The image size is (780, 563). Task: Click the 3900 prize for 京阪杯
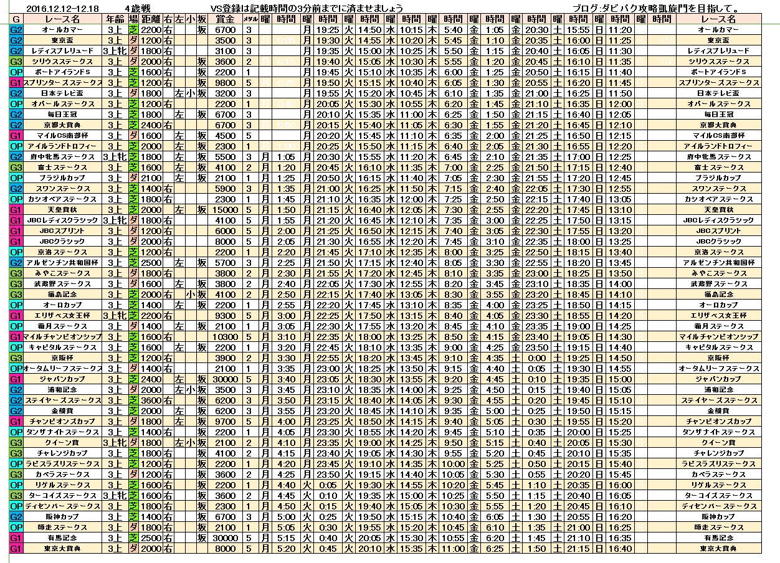224,357
